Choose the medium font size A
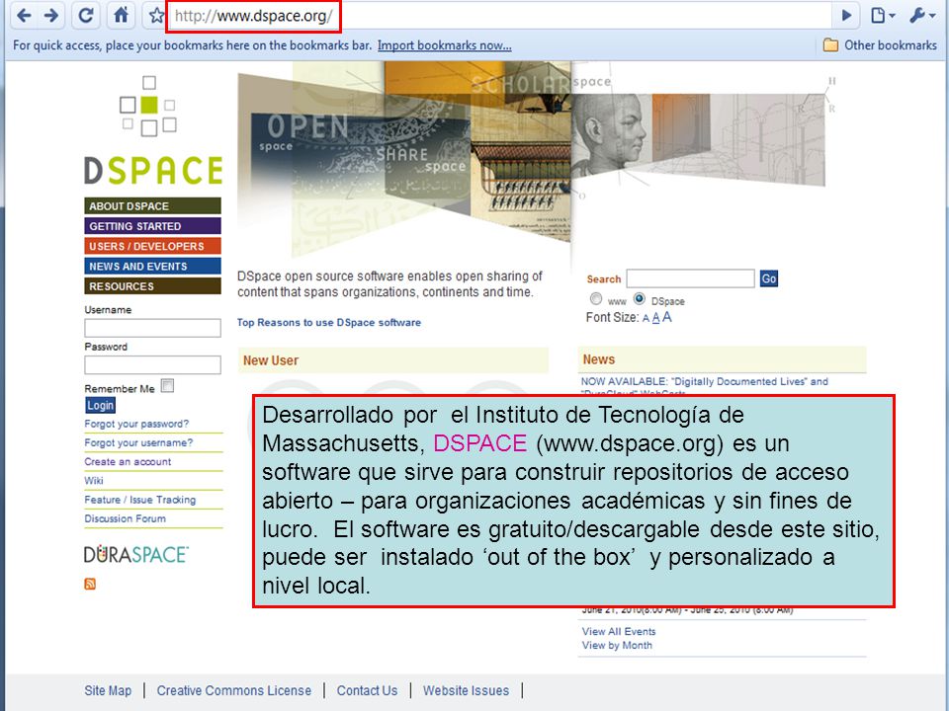Screen dimensions: 949x711 pos(655,318)
